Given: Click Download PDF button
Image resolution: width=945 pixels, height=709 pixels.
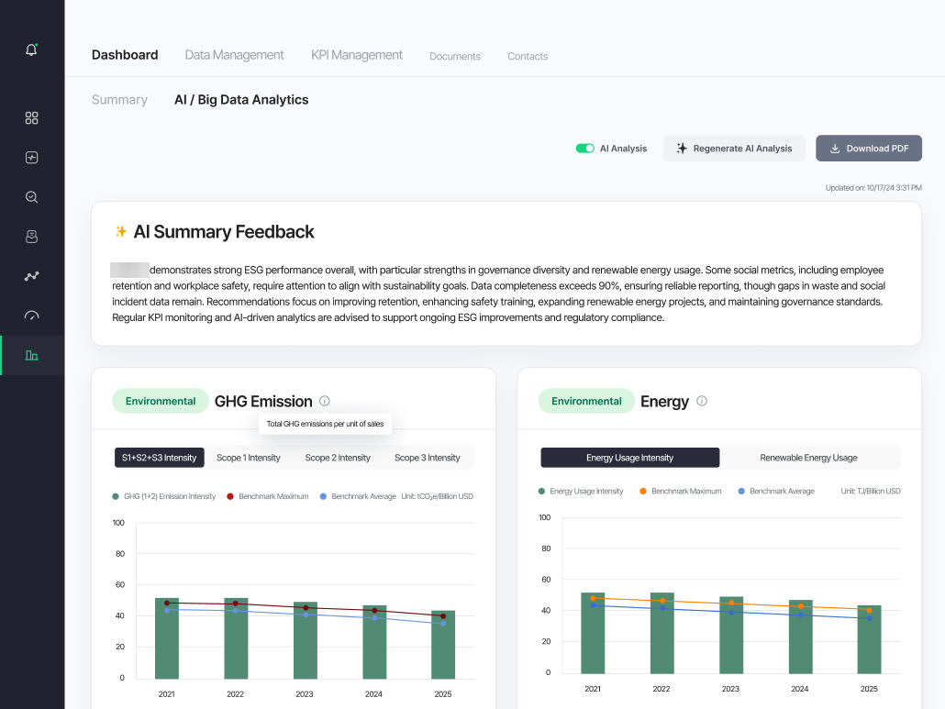Looking at the screenshot, I should click(869, 149).
